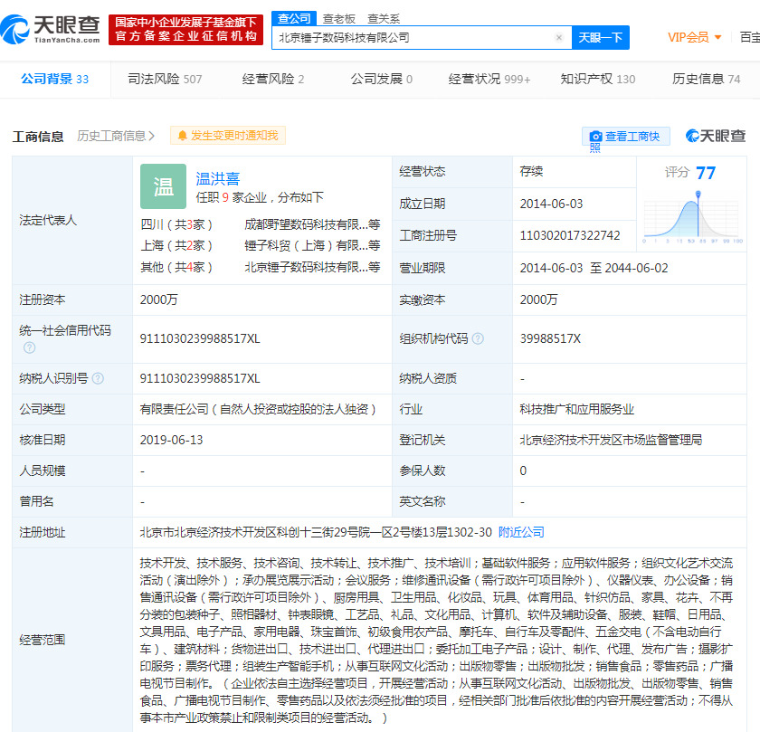Click help icon next to 组织机构代码

(478, 338)
